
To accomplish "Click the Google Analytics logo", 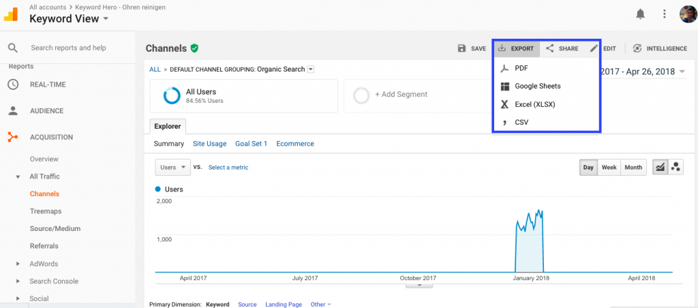I will [x=11, y=14].
